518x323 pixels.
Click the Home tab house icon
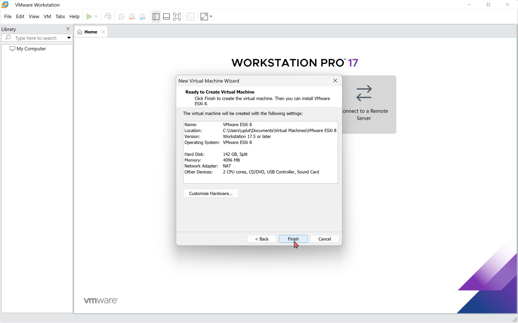tap(80, 32)
